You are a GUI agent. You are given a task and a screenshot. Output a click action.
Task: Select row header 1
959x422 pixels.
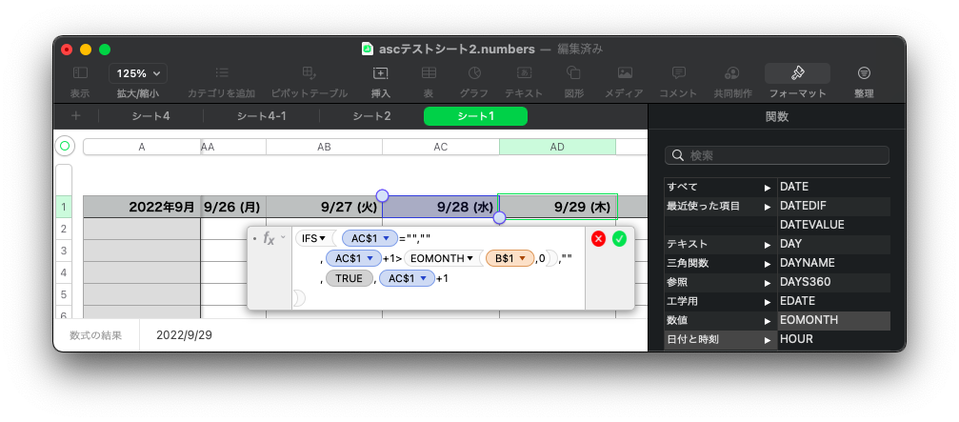[64, 207]
